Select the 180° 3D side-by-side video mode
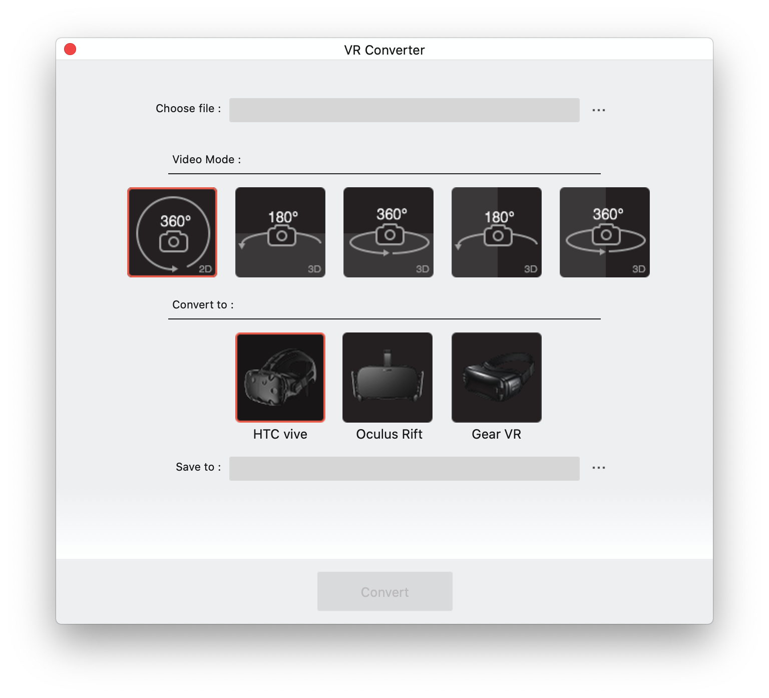 pos(497,232)
